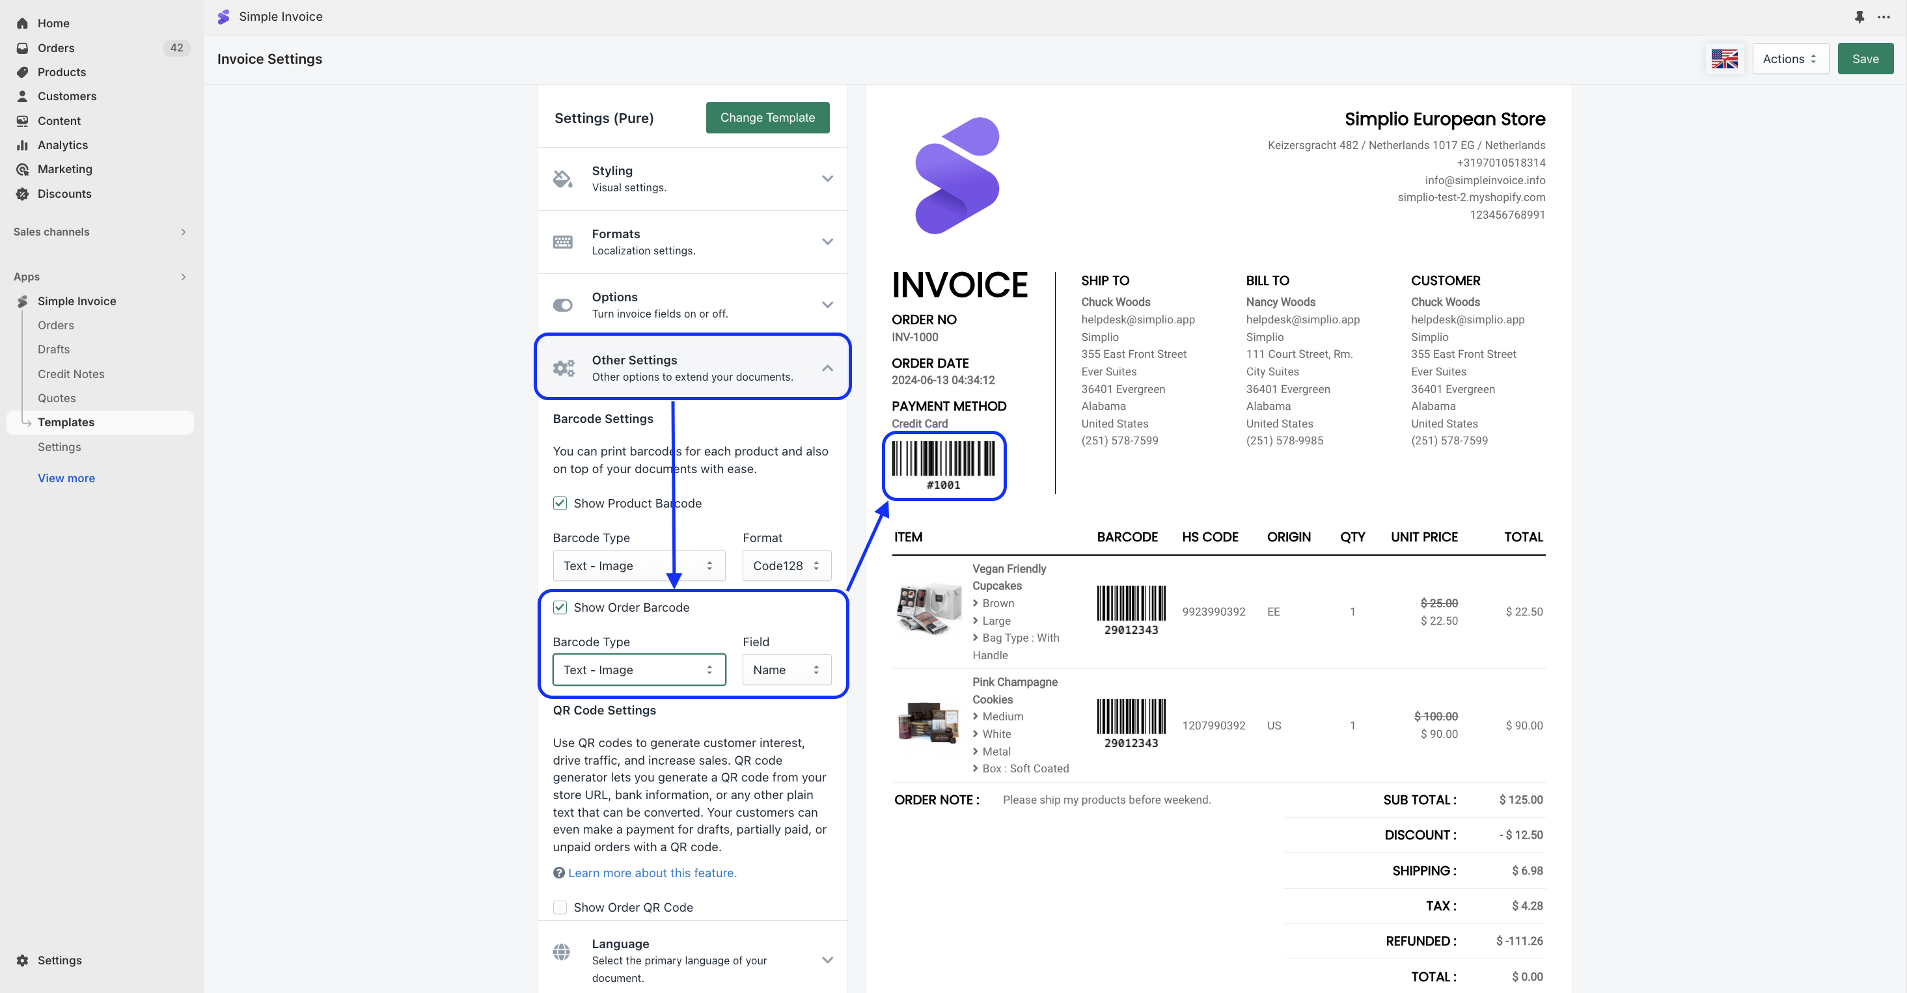Image resolution: width=1907 pixels, height=993 pixels.
Task: Open Learn more about this feature link
Action: coord(652,873)
